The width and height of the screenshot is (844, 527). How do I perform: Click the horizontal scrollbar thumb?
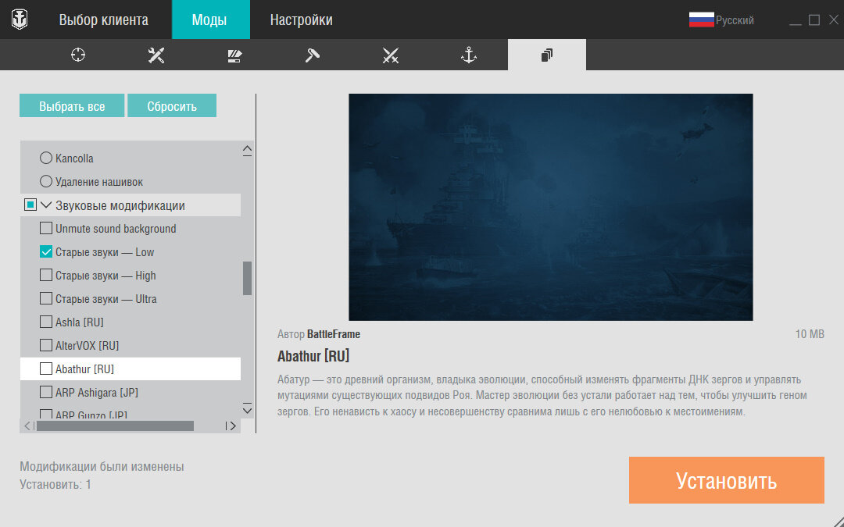point(115,426)
